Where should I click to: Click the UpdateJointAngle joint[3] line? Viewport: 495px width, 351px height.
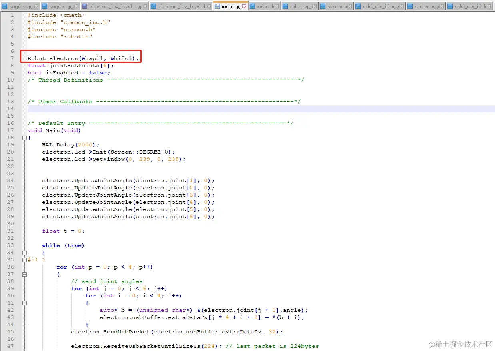click(x=128, y=195)
